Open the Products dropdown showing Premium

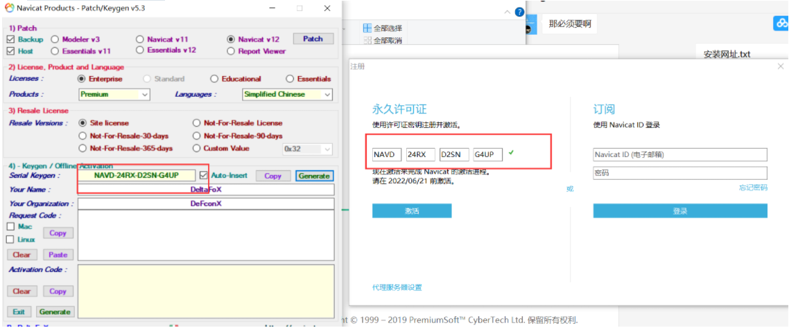[x=114, y=94]
